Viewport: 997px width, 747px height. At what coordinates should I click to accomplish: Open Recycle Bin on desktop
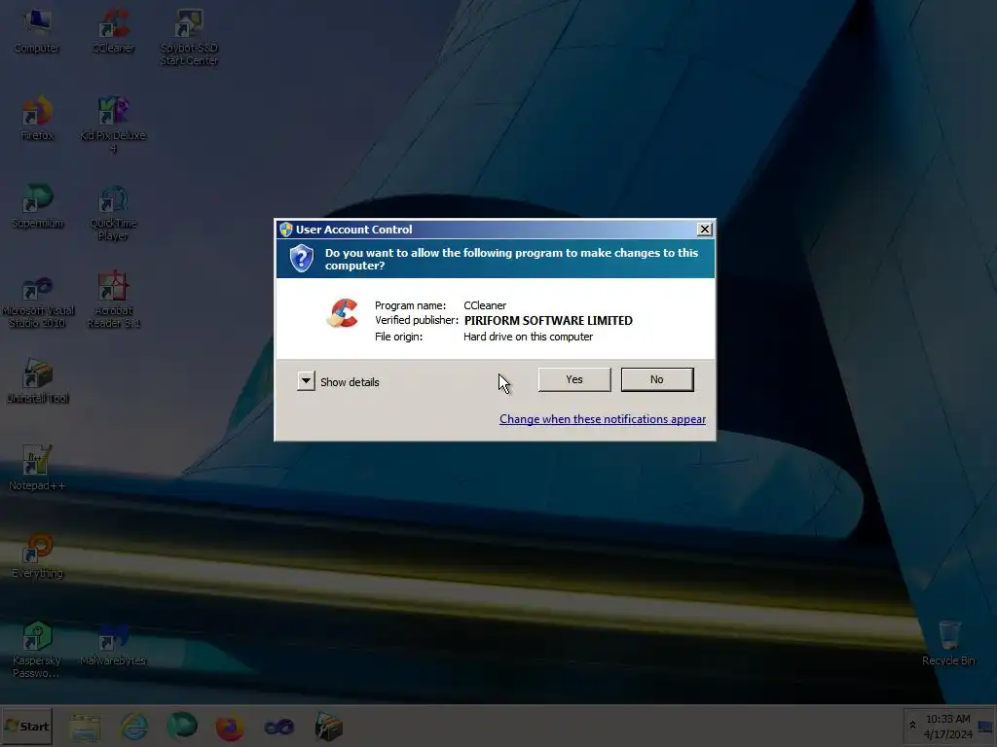[x=948, y=644]
